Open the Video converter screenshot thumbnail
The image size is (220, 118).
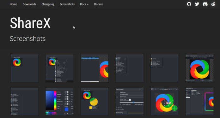click(x=130, y=102)
